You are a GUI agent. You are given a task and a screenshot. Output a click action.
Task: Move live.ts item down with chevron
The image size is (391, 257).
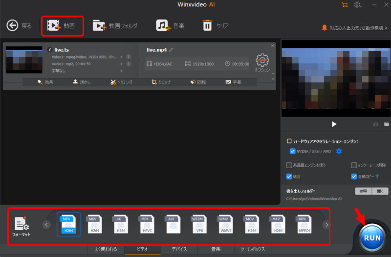273,79
